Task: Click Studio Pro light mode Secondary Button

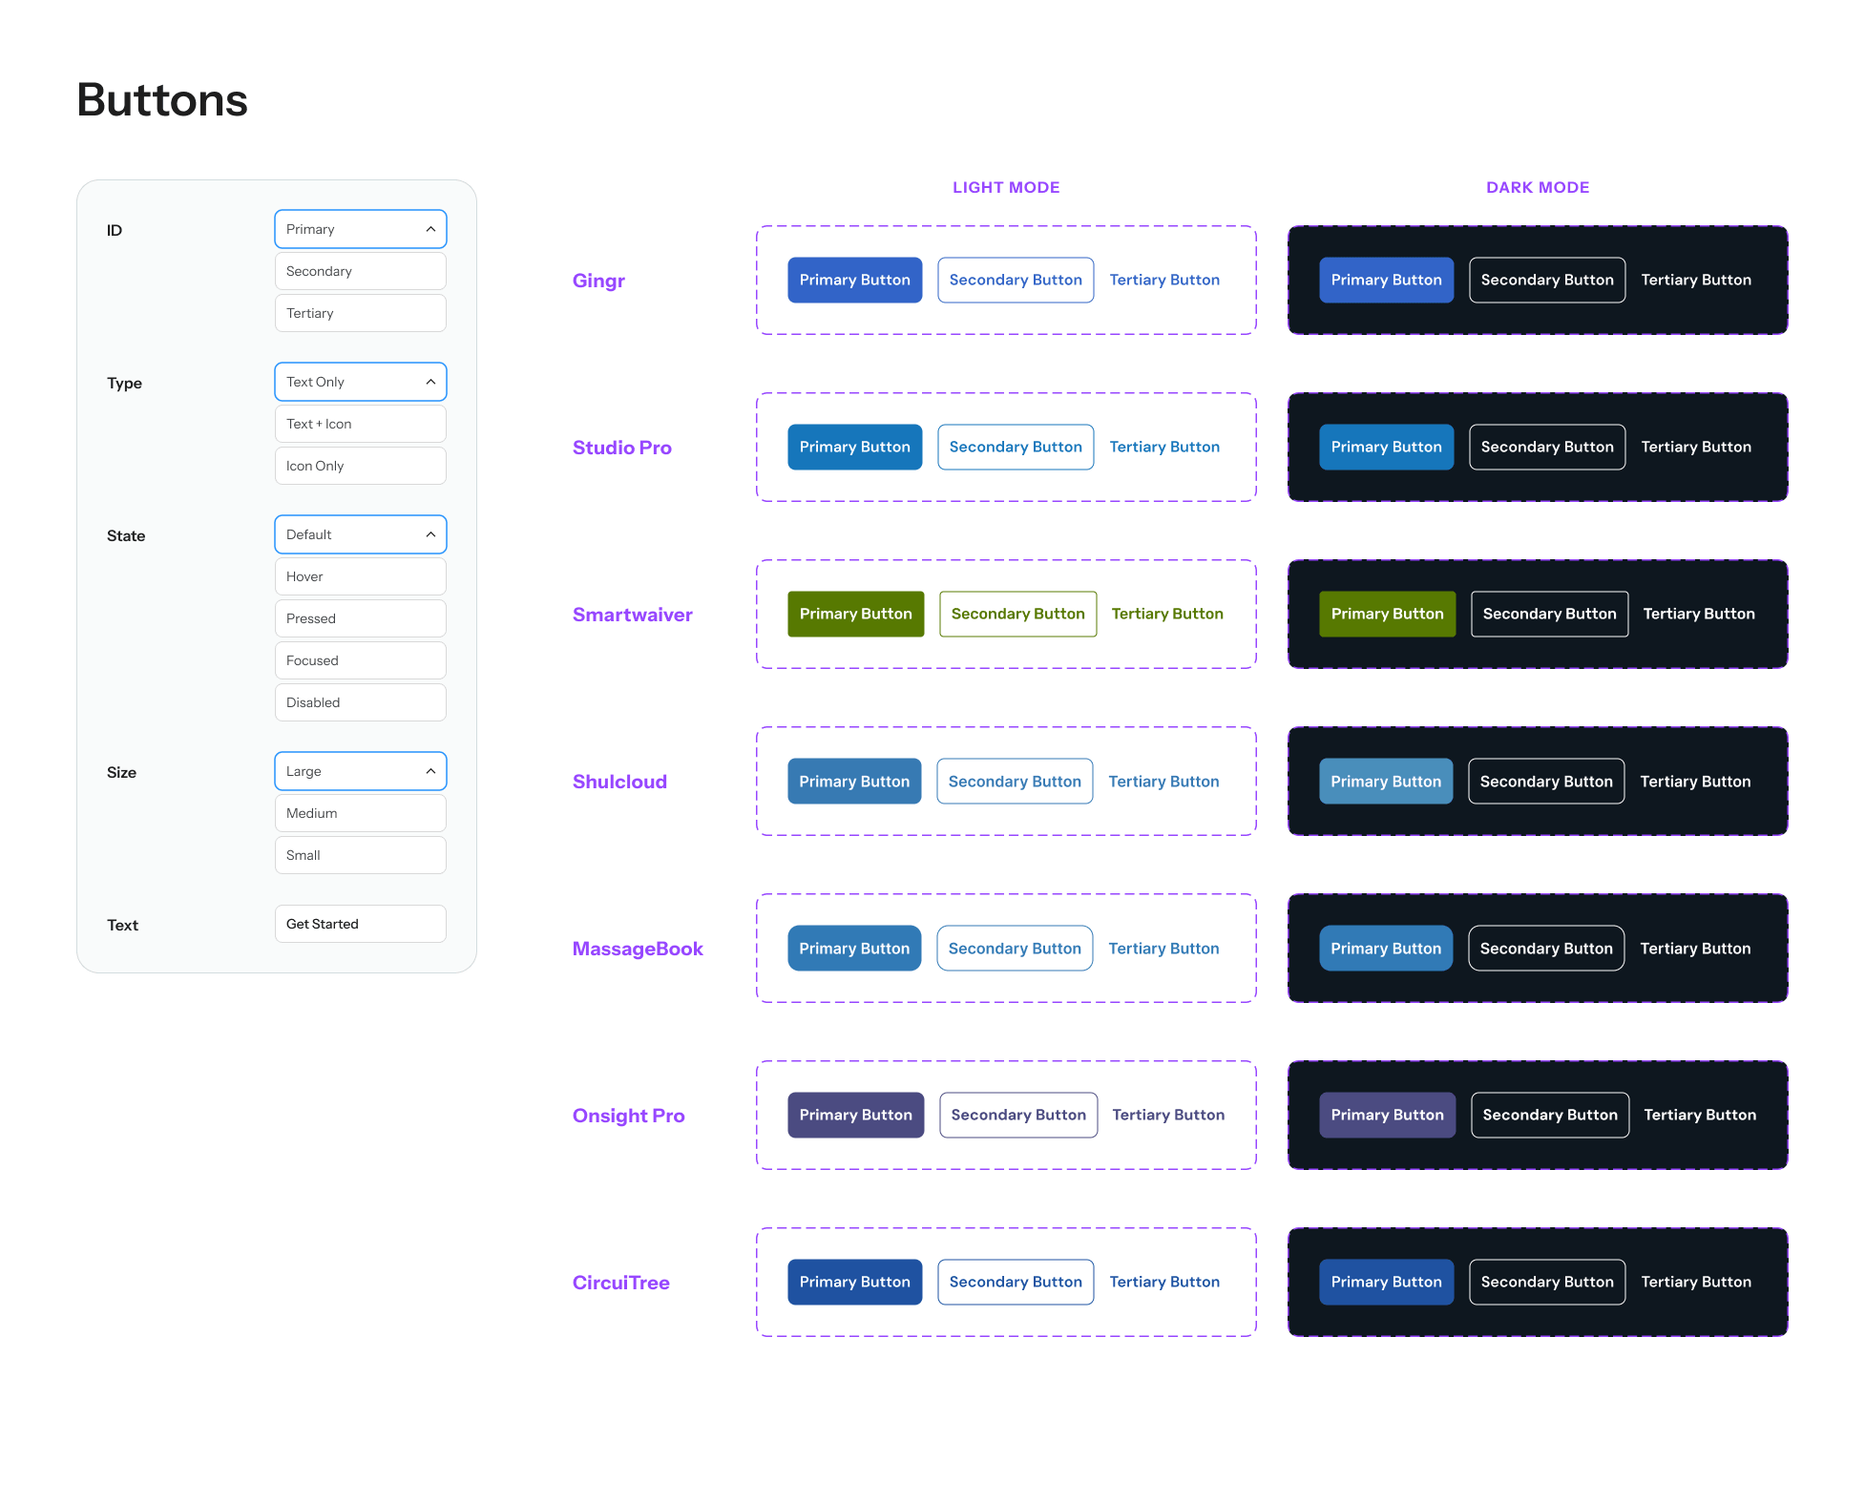Action: [1016, 447]
